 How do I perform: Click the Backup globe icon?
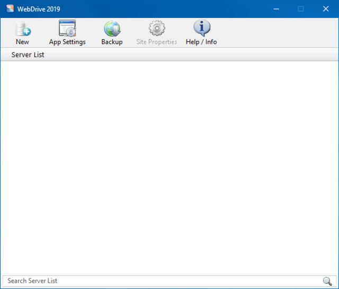(x=112, y=29)
